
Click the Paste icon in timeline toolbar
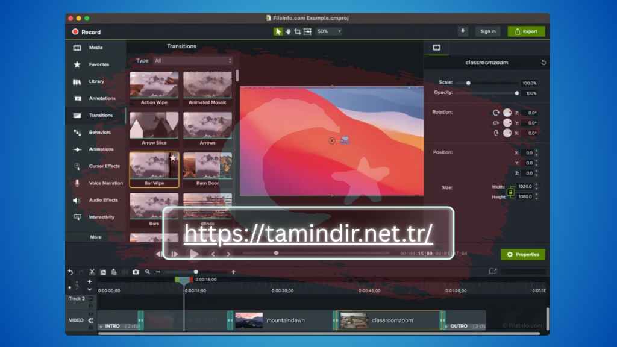[x=114, y=272]
